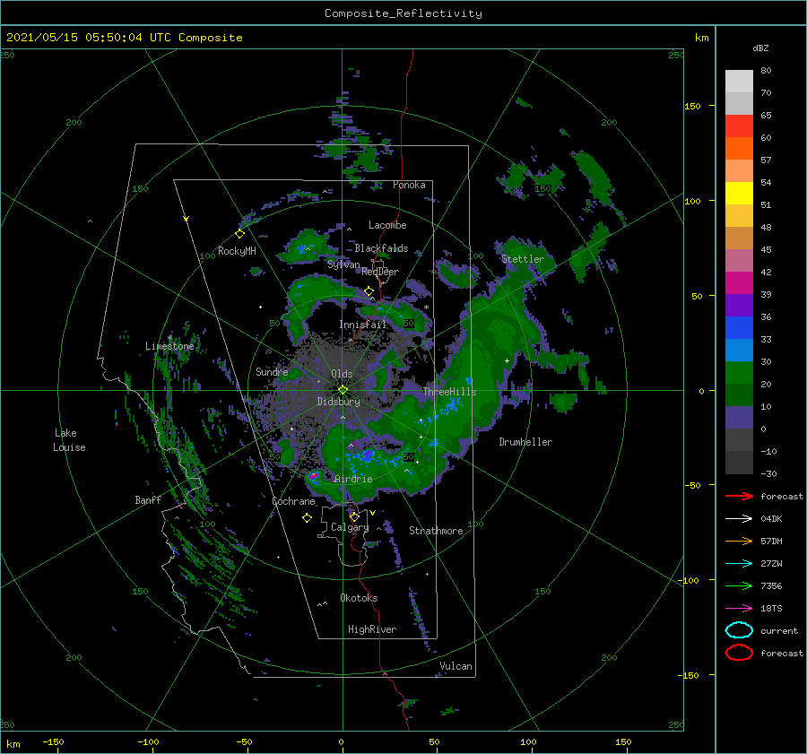
Task: Select the red 60-65 dBZ swatch
Action: [739, 126]
